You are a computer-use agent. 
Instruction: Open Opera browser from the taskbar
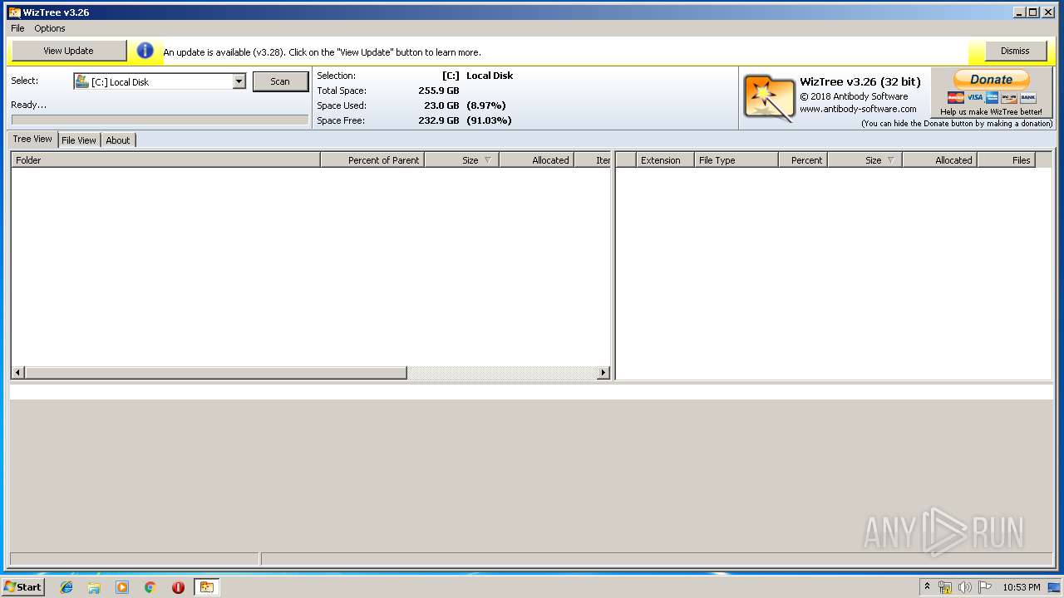coord(178,587)
